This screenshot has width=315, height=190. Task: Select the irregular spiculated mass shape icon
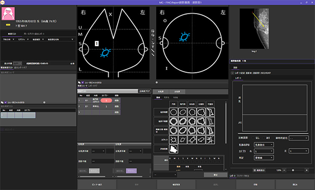[x=211, y=140]
